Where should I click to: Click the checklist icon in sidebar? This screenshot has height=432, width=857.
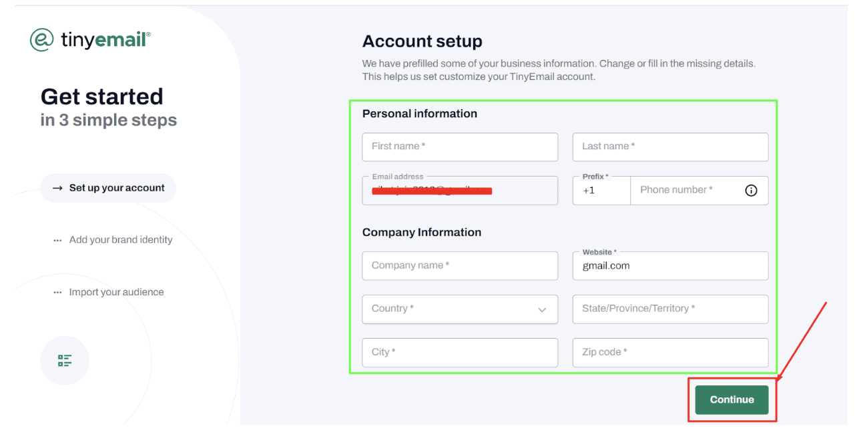coord(65,361)
